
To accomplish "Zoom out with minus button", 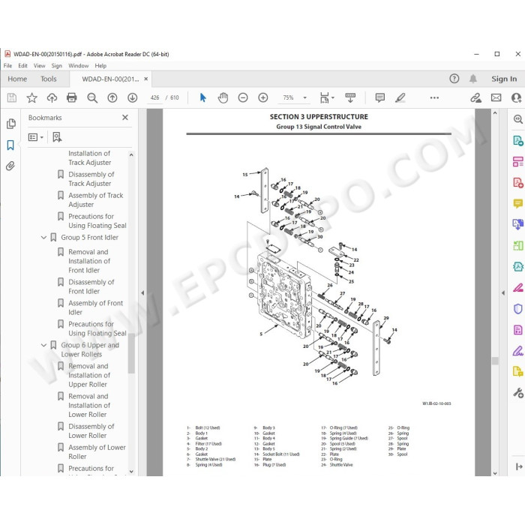I will coord(243,97).
